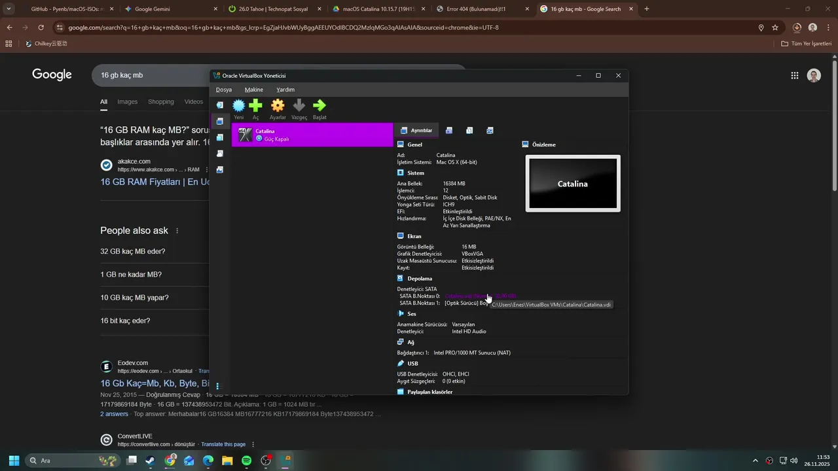Viewport: 838px width, 471px height.
Task: Open Spotify from the taskbar
Action: (x=246, y=461)
